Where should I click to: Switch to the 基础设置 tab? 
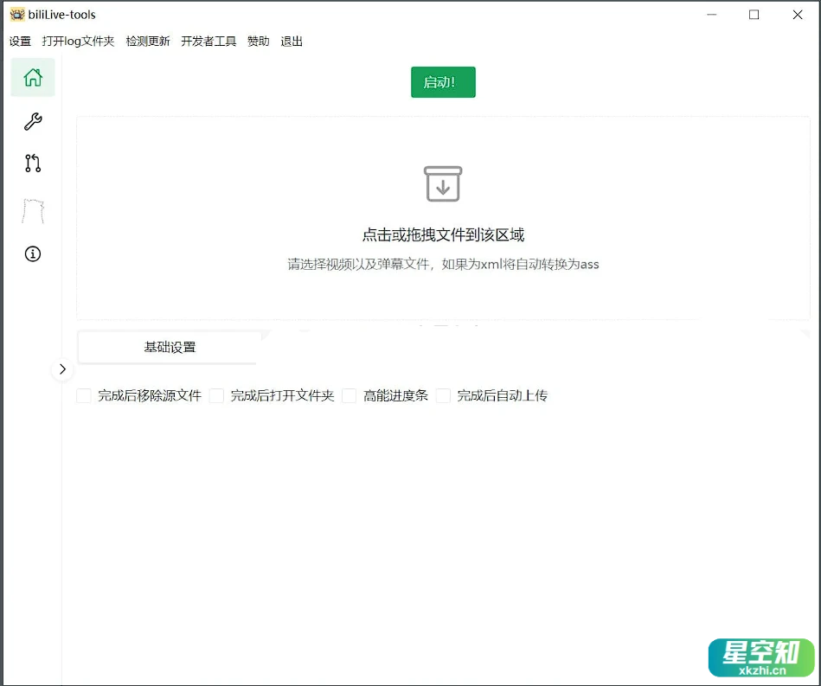tap(168, 348)
